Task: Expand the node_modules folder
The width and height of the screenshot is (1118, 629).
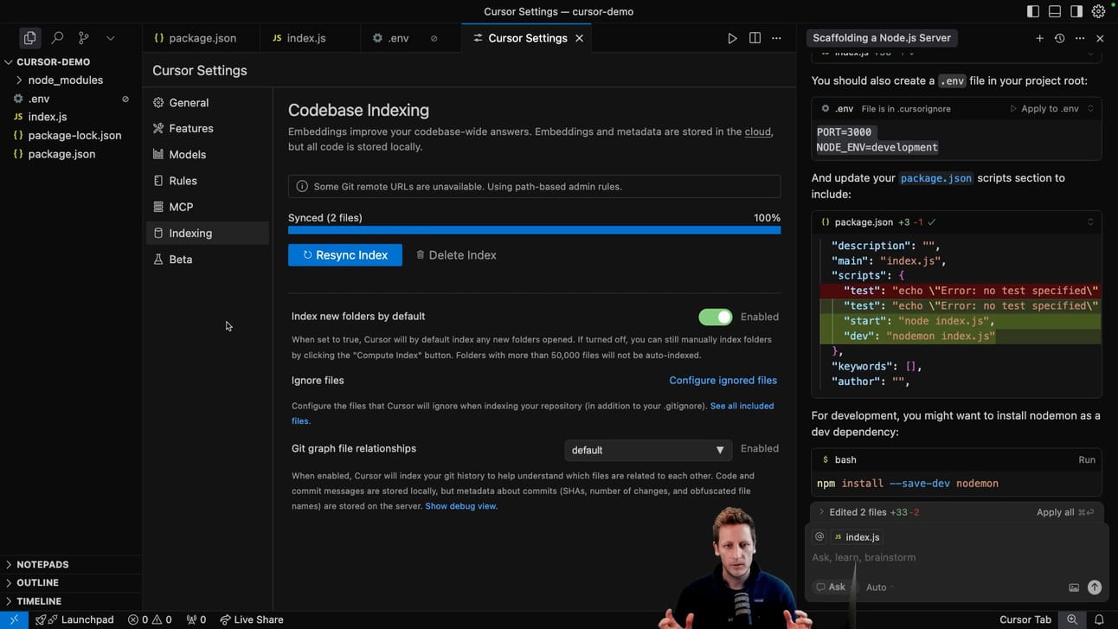Action: [71, 80]
